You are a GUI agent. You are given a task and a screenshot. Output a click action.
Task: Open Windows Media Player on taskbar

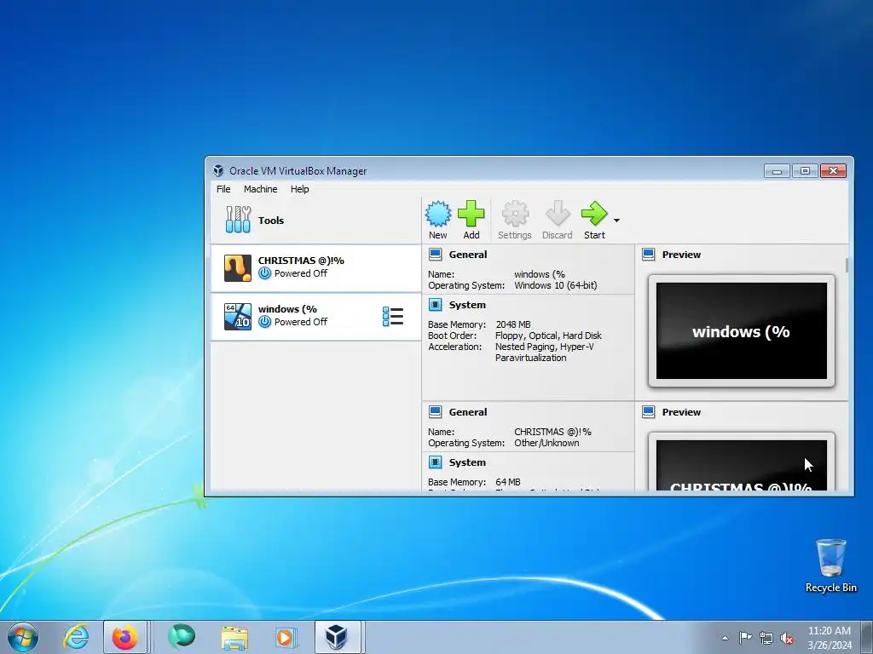[x=286, y=637]
